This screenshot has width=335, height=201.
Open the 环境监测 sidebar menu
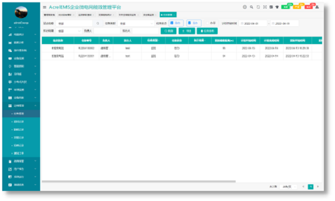tap(21, 90)
